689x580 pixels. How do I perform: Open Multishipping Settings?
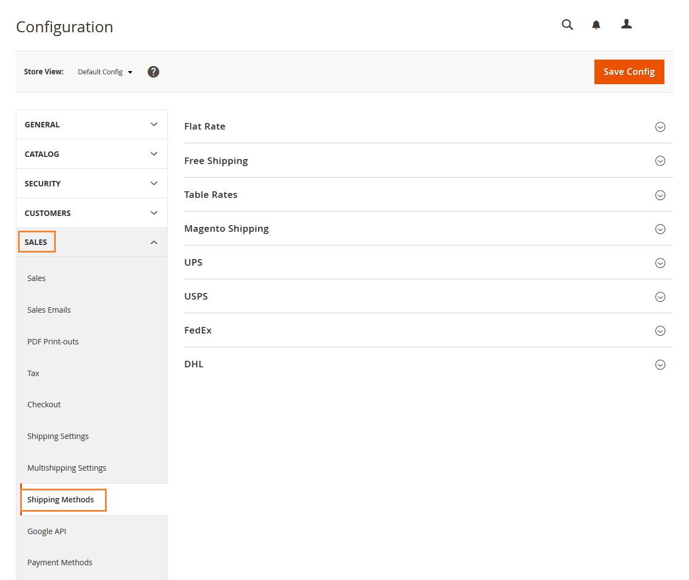click(67, 468)
